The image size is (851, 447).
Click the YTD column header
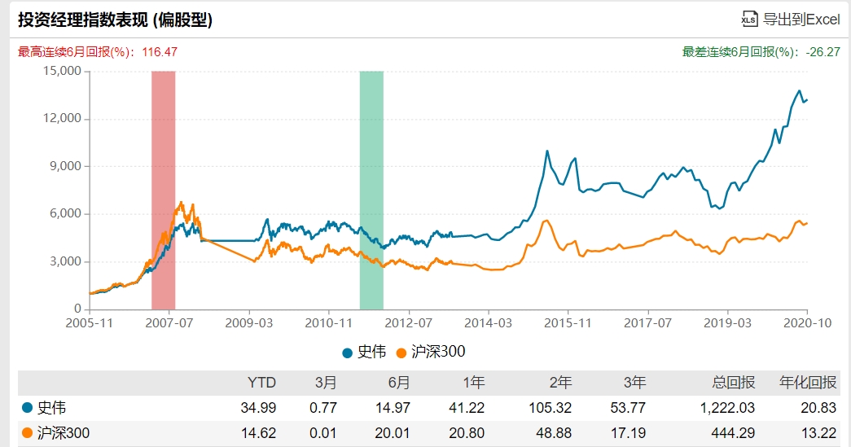(x=261, y=383)
